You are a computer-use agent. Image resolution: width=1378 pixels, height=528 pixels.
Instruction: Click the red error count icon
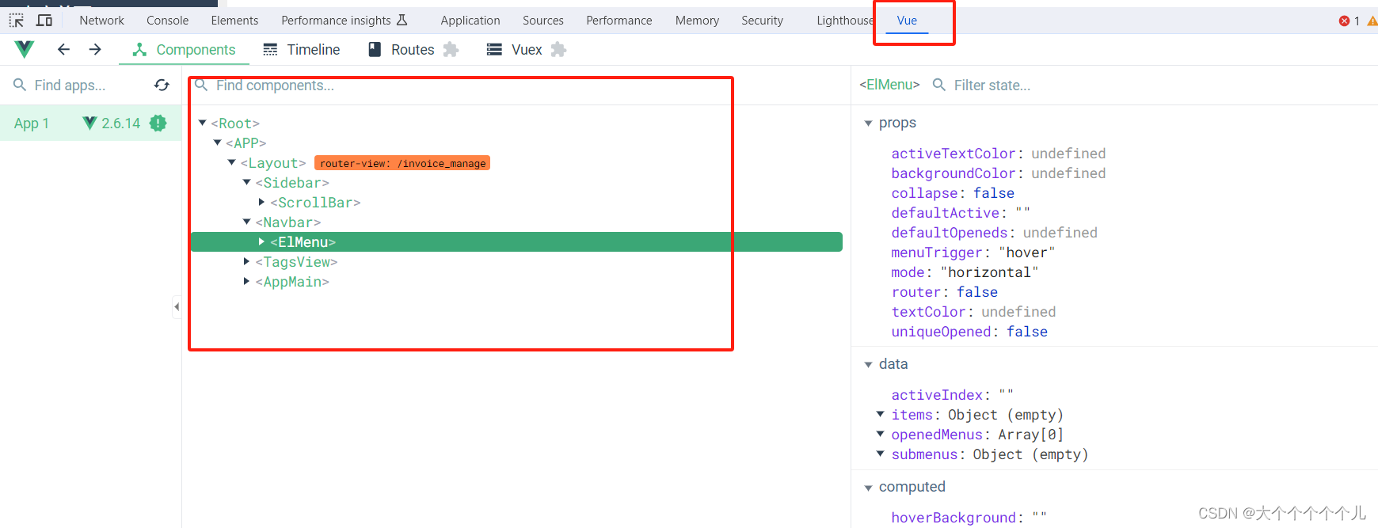[x=1344, y=21]
